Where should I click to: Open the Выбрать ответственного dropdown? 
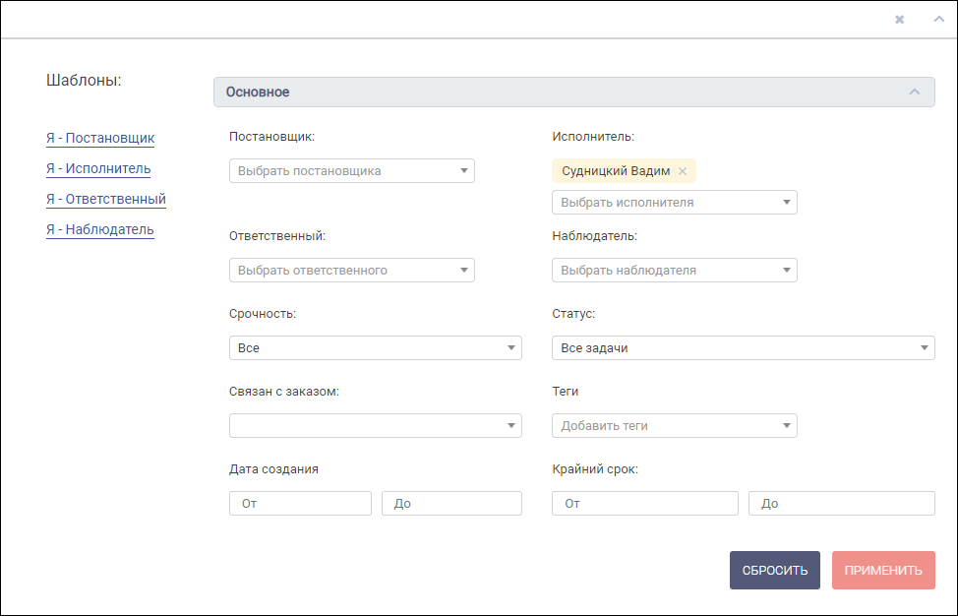(x=352, y=270)
